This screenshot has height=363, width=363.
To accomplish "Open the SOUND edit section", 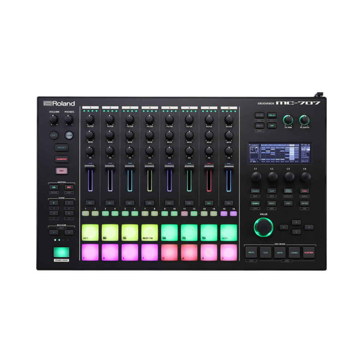I will [256, 190].
